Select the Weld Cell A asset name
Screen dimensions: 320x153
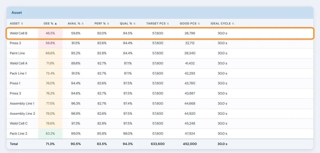19,63
